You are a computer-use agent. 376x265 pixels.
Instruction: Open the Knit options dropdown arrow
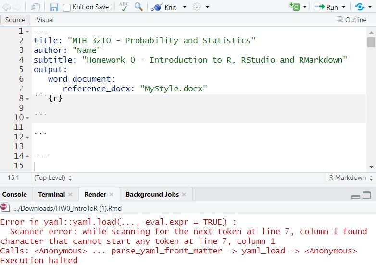tap(185, 7)
